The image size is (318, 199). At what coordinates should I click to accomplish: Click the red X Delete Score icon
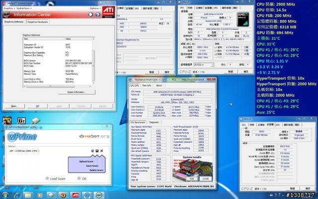pyautogui.click(x=101, y=151)
